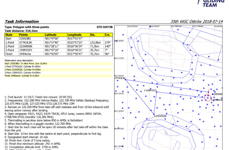Click the Task Information heading

21,22
